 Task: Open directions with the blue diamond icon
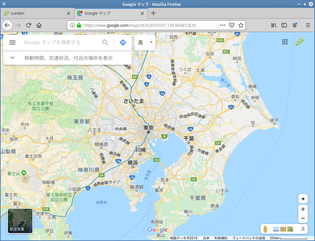click(123, 42)
